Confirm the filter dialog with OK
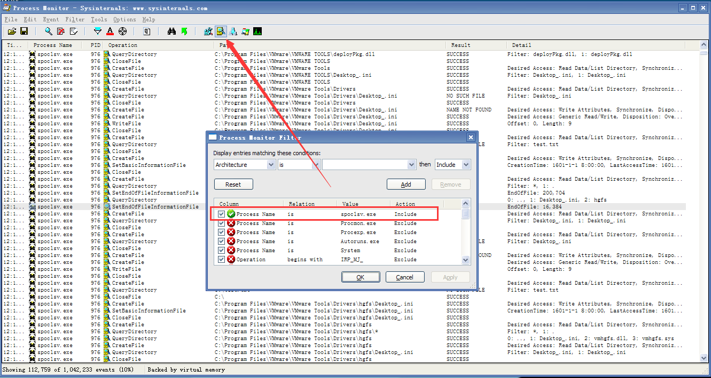This screenshot has width=711, height=378. (361, 277)
